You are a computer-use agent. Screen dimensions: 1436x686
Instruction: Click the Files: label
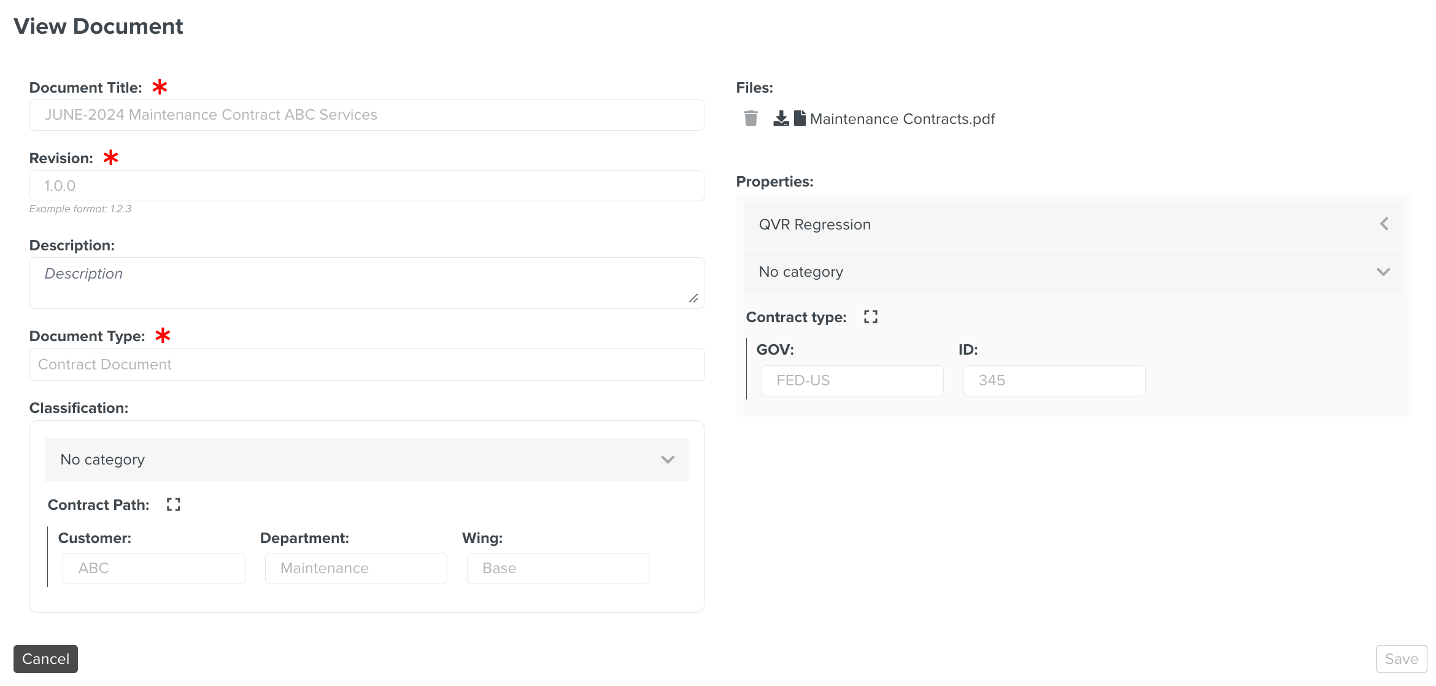point(754,88)
